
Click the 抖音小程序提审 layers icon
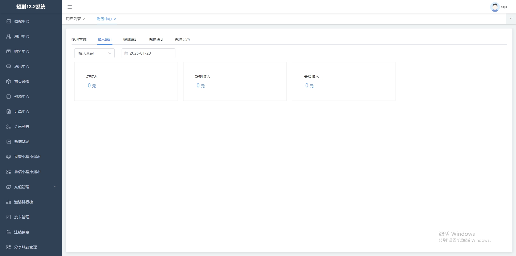(9, 157)
